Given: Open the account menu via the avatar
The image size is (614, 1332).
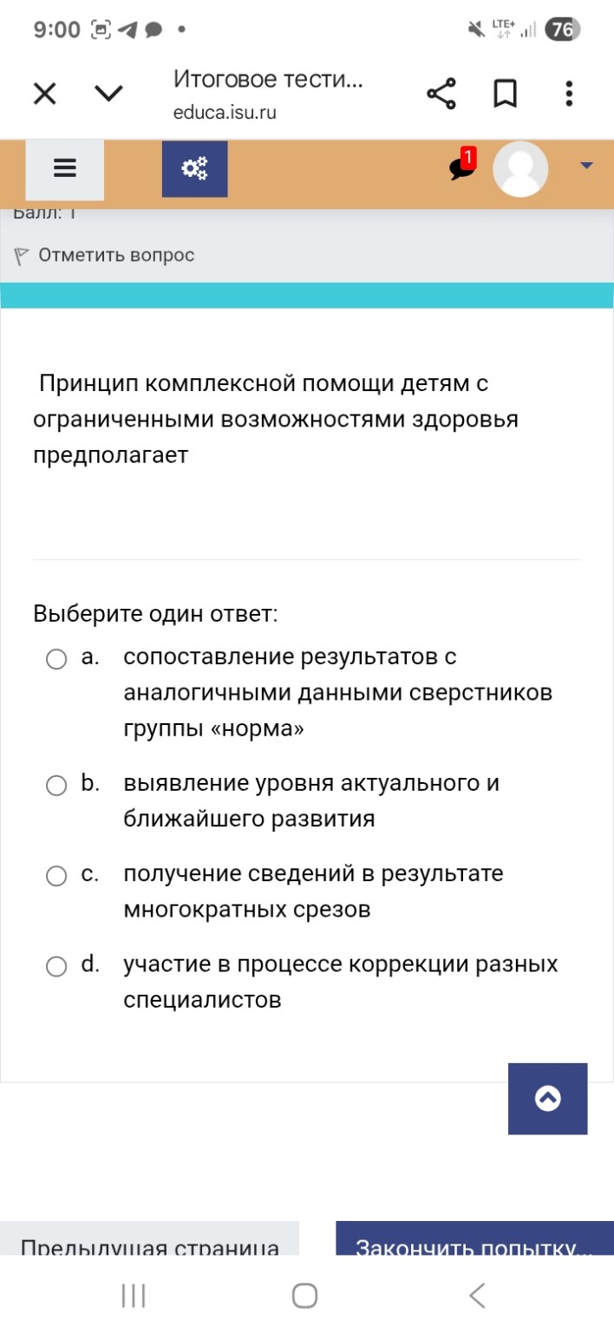Looking at the screenshot, I should point(520,169).
